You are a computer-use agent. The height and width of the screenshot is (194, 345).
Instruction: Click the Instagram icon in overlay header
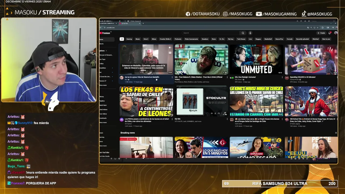(x=225, y=14)
